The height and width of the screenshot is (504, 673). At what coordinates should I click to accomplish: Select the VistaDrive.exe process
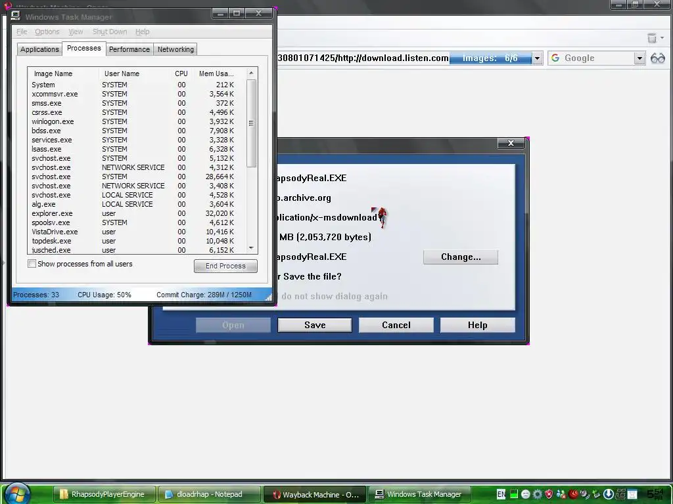(x=137, y=232)
